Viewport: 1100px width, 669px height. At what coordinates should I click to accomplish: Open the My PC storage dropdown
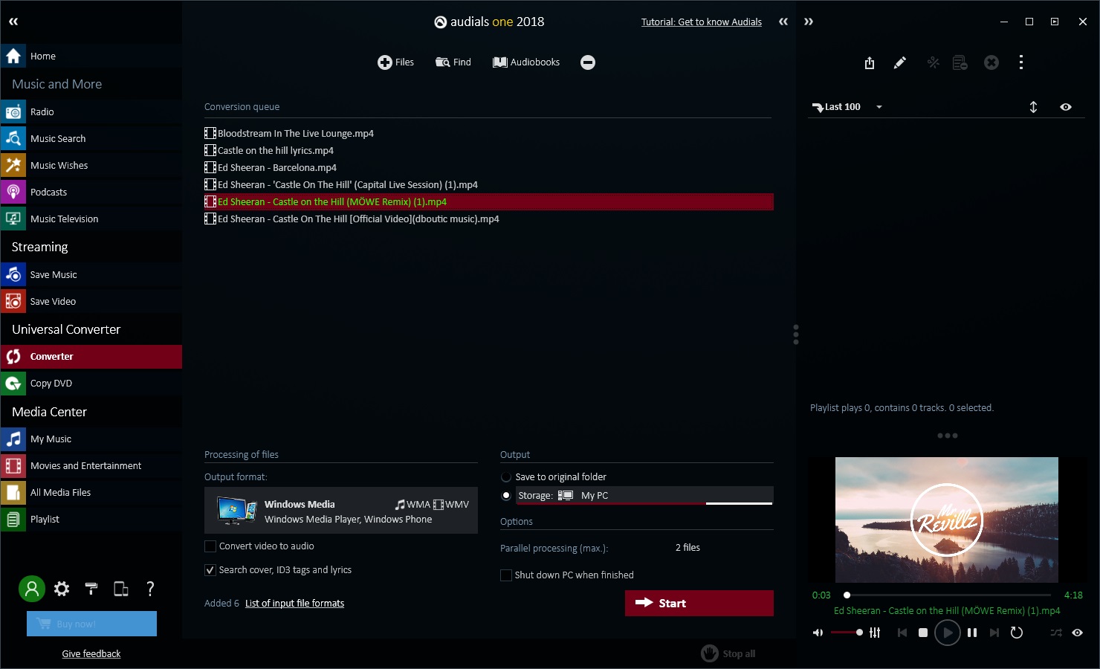point(644,496)
